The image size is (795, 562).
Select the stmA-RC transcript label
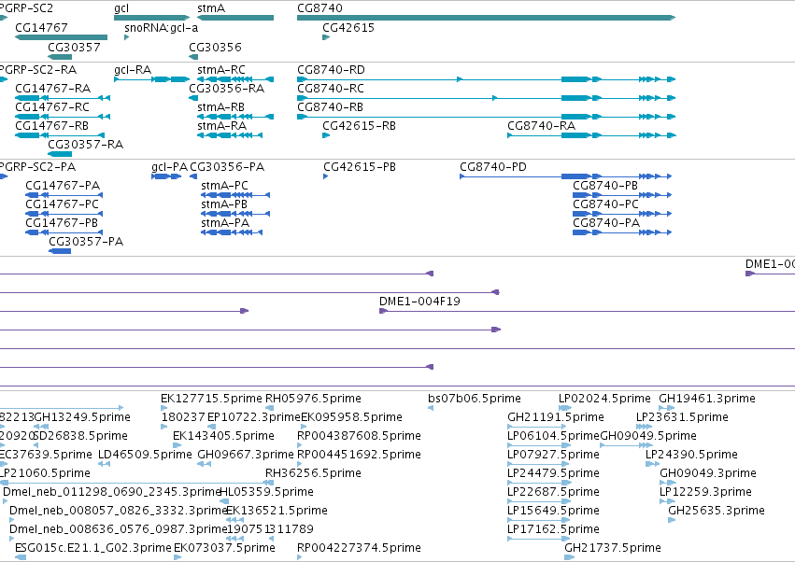(x=221, y=70)
